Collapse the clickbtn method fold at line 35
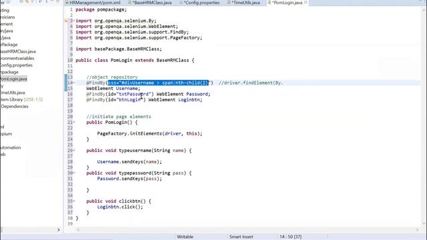Image resolution: width=427 pixels, height=240 pixels. 74,201
